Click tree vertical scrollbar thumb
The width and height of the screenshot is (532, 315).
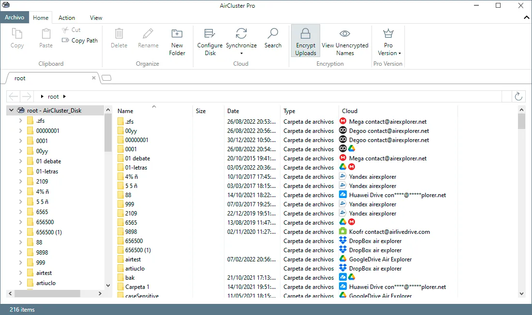108,132
